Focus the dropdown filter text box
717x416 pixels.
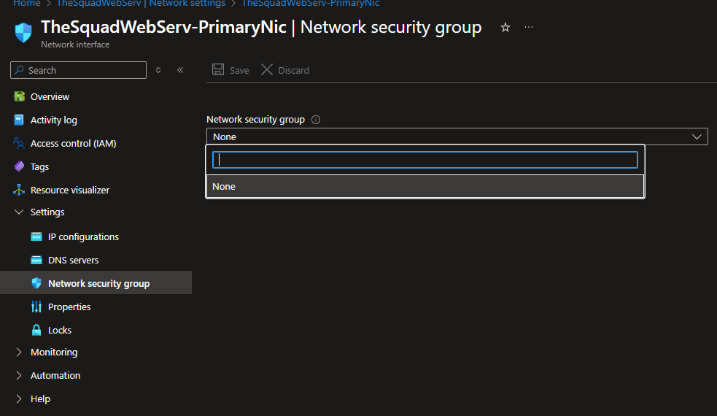pos(425,160)
